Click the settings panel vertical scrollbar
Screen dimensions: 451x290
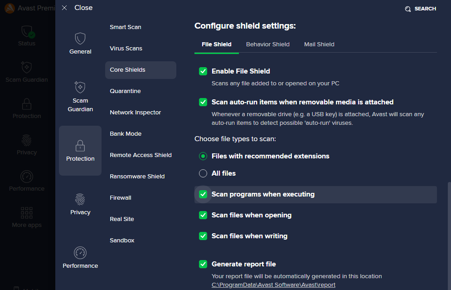(x=449, y=227)
